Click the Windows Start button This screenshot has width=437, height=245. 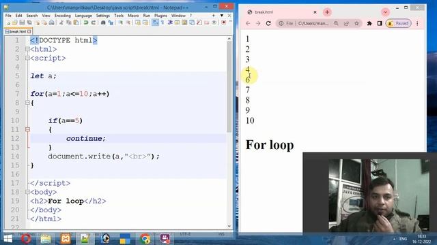8,239
